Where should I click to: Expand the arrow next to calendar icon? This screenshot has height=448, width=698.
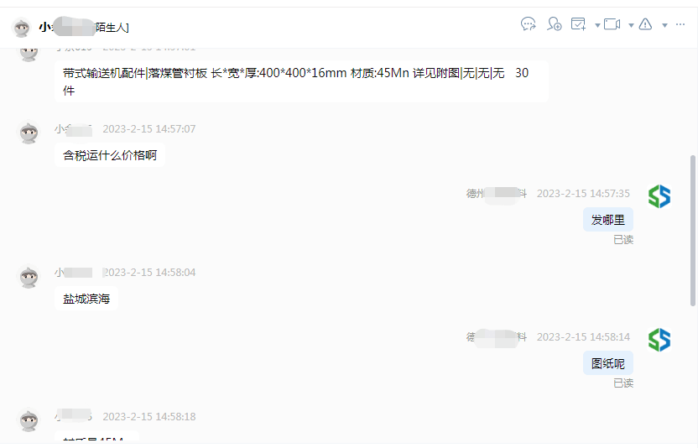coord(597,25)
